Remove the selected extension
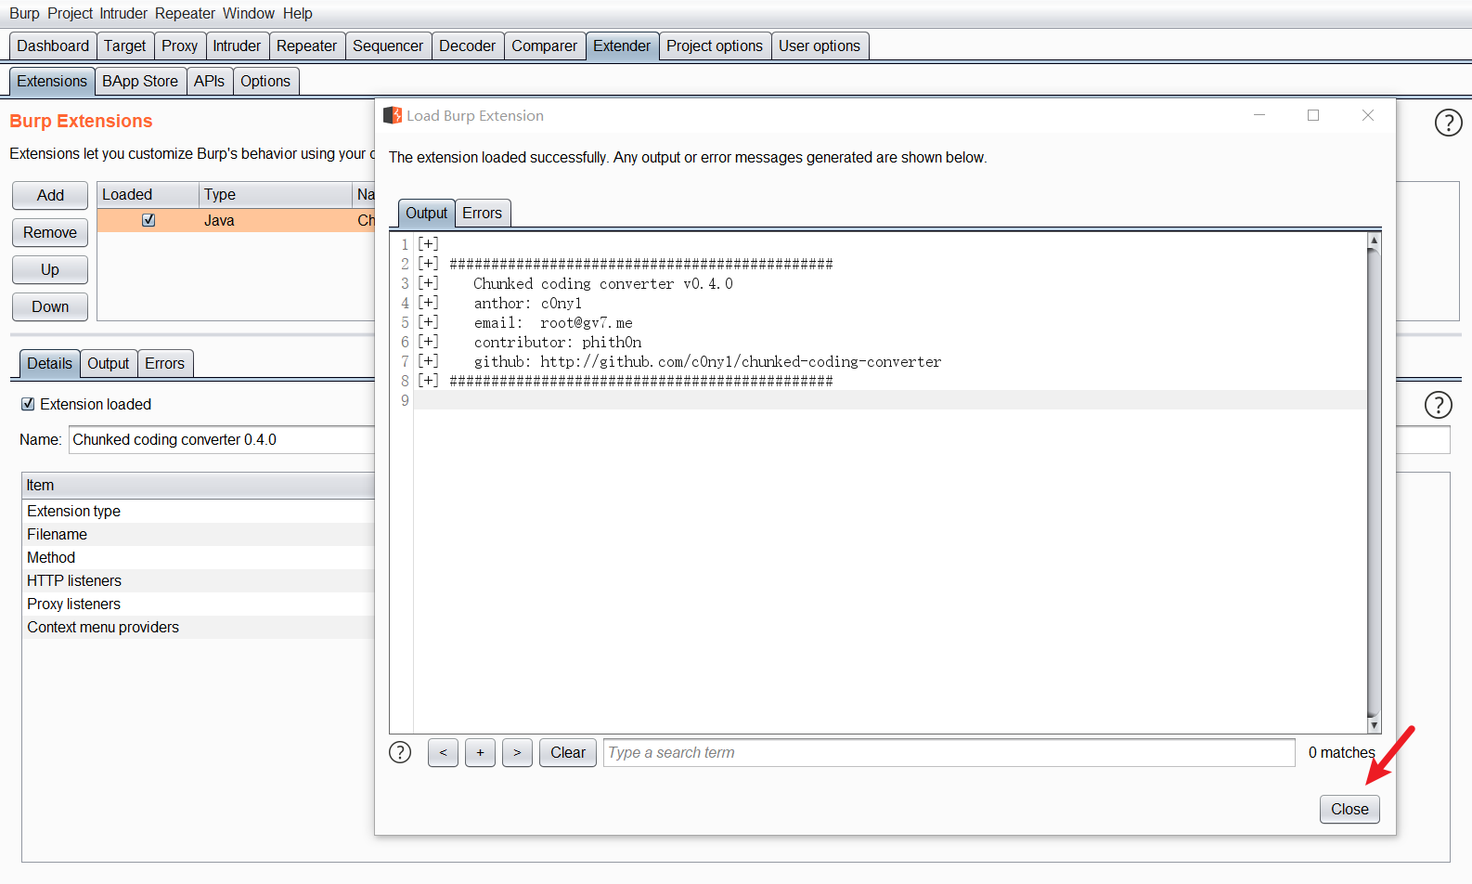Viewport: 1472px width, 884px height. (x=50, y=232)
